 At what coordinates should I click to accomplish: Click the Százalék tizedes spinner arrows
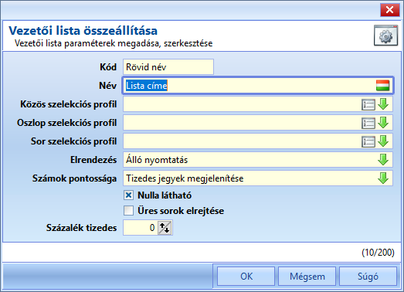pos(165,228)
